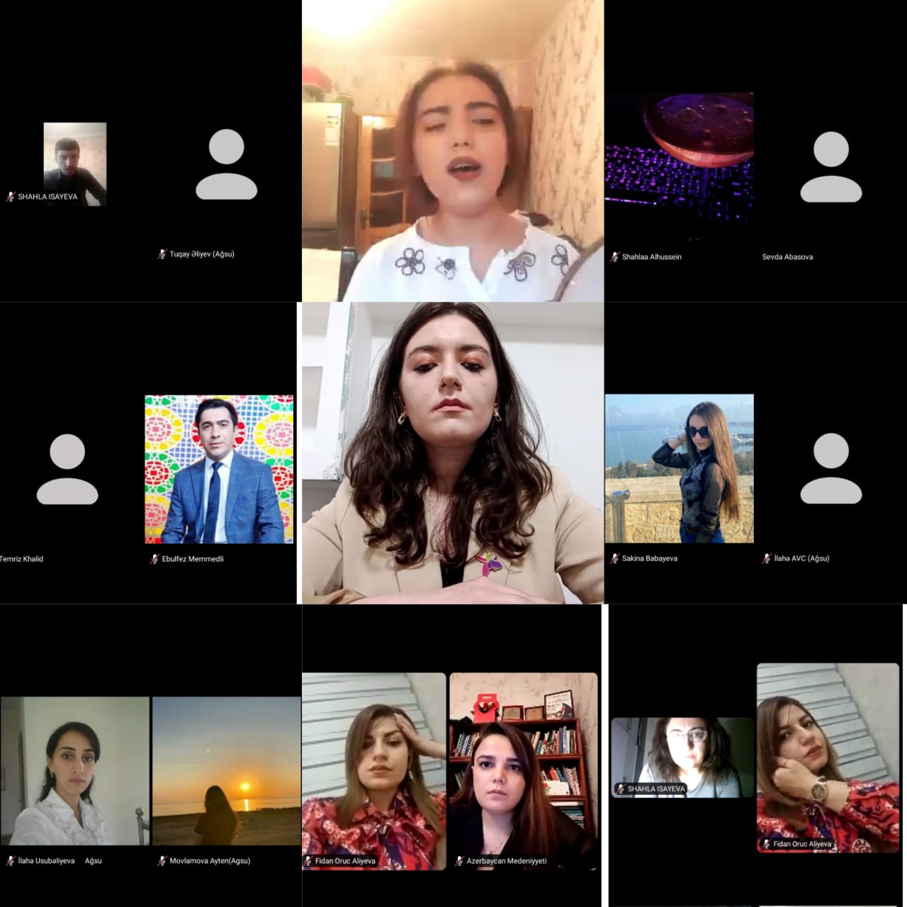Image resolution: width=907 pixels, height=907 pixels.
Task: Select Sevda Abasova's gray avatar placeholder
Action: click(831, 167)
